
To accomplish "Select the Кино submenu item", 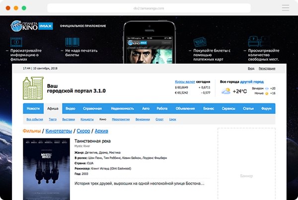I will click(x=103, y=119).
